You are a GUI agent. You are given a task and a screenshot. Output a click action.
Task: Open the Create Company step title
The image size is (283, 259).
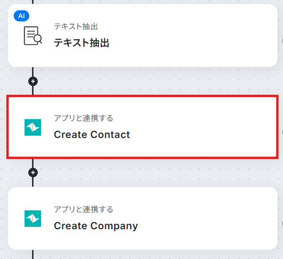96,226
